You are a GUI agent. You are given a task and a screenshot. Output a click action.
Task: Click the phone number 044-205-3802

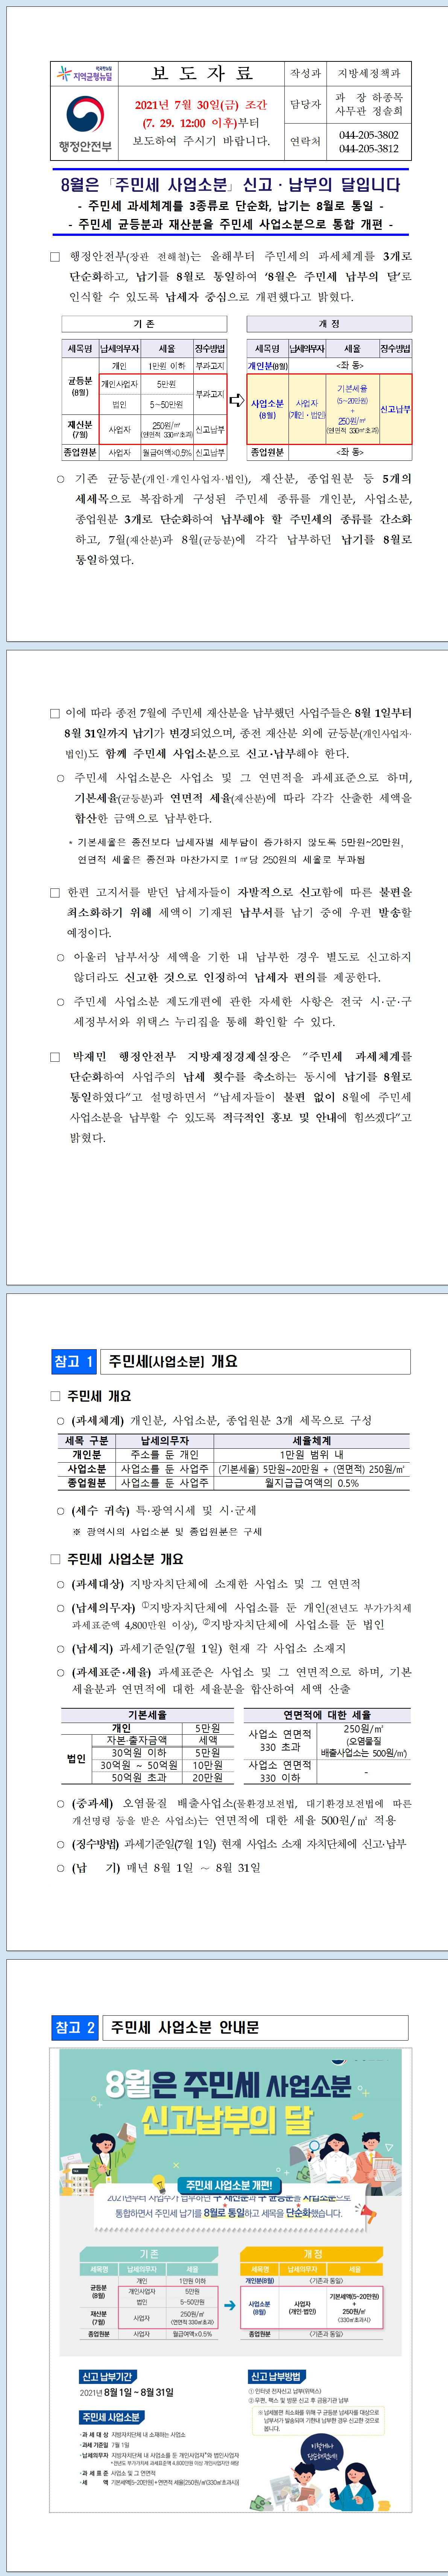(x=368, y=134)
